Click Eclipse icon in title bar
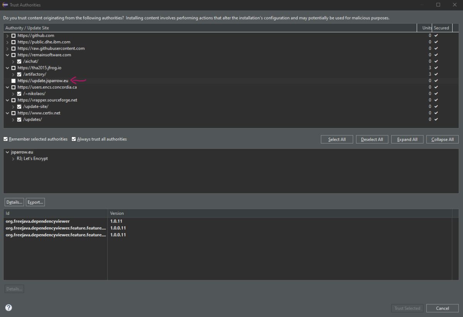 point(5,5)
